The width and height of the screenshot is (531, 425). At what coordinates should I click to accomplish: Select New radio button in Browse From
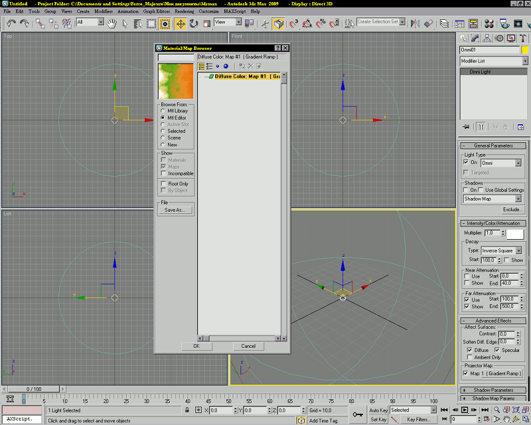[163, 144]
